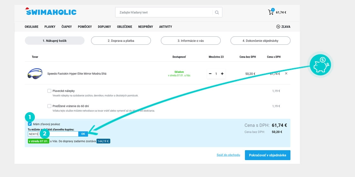Screen dimensions: 355x177
Task: Follow the Späť do obchodu link
Action: point(228,155)
